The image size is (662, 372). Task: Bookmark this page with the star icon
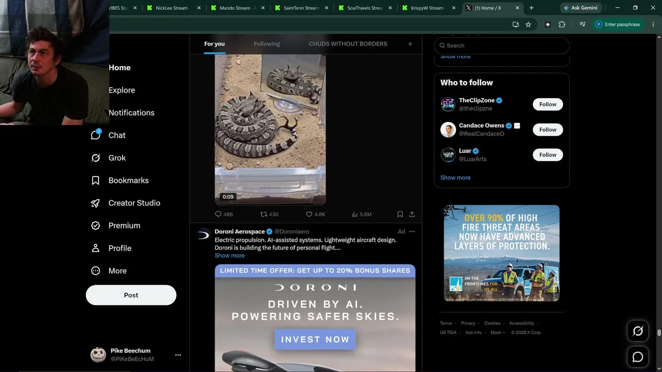[x=528, y=24]
